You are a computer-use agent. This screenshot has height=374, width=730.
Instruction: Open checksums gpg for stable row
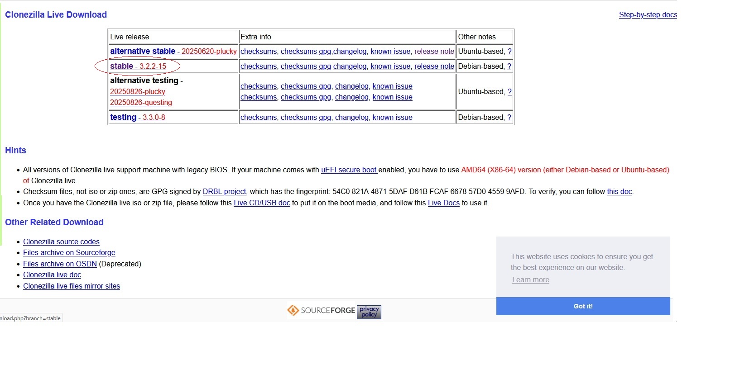(x=306, y=66)
